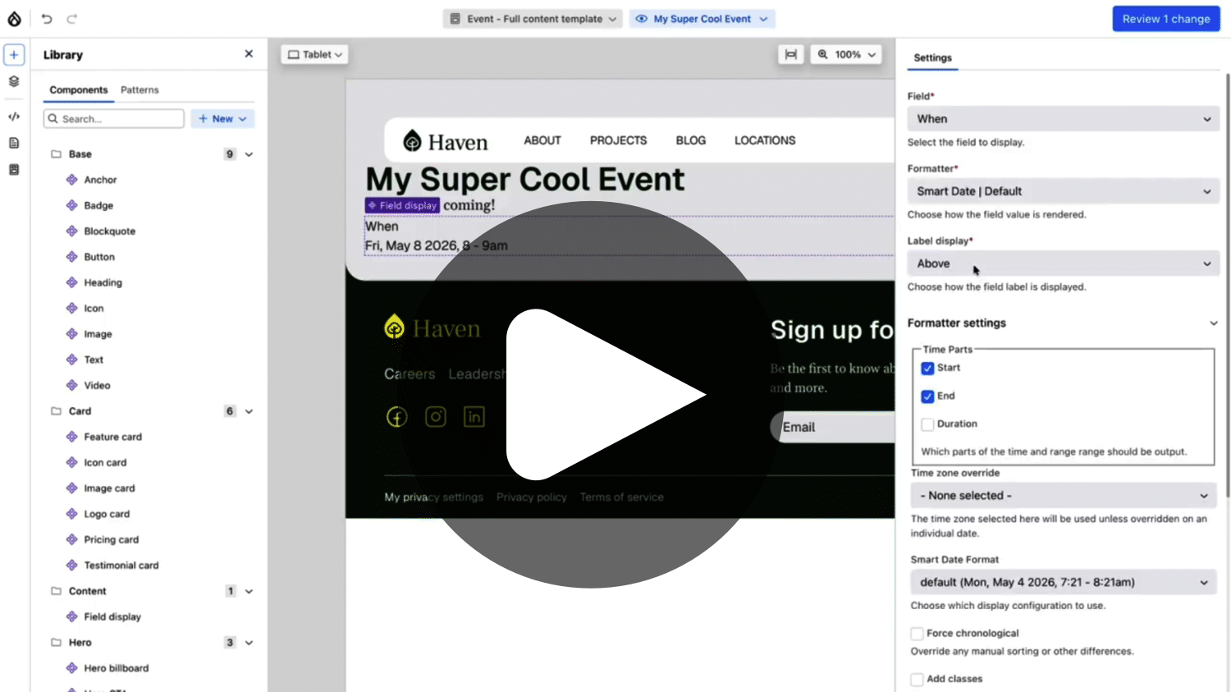
Task: Uncheck the Start time part checkbox
Action: coord(927,369)
